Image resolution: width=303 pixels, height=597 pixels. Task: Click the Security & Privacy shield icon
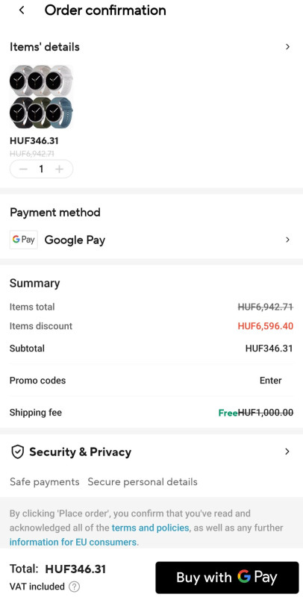click(x=17, y=452)
